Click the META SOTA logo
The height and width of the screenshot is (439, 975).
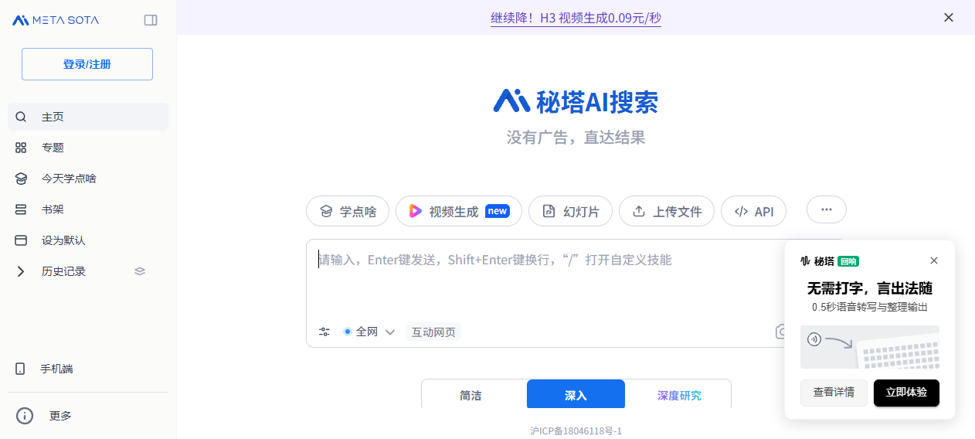click(56, 20)
